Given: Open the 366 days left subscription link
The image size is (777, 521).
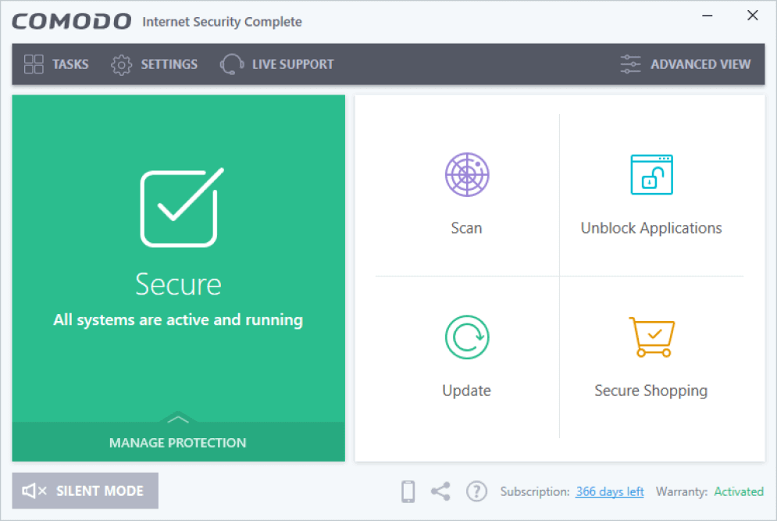Looking at the screenshot, I should click(609, 491).
